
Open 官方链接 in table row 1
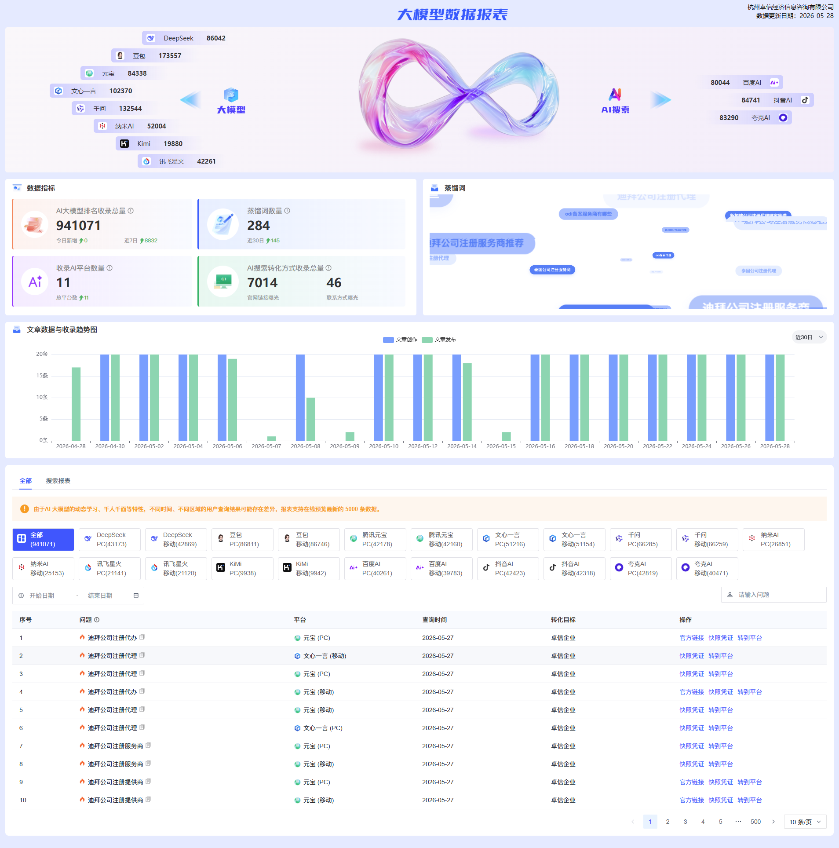pyautogui.click(x=692, y=638)
